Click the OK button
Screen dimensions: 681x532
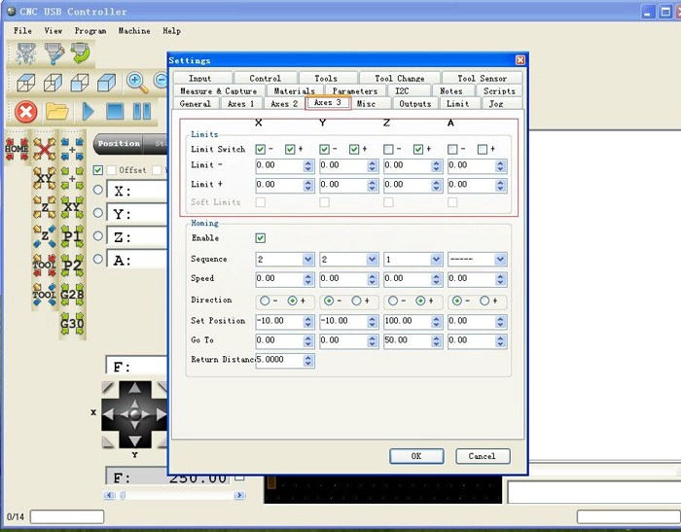click(416, 456)
